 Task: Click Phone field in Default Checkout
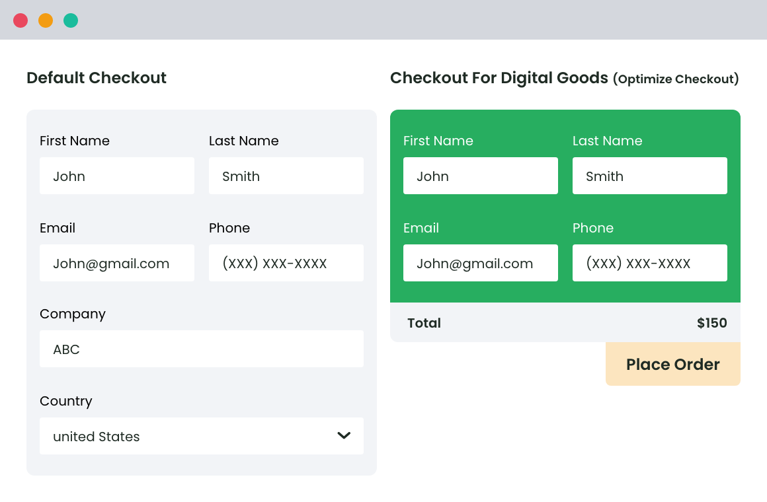coord(286,263)
